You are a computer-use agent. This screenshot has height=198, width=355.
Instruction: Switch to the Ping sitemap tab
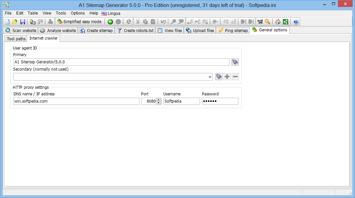pyautogui.click(x=233, y=30)
